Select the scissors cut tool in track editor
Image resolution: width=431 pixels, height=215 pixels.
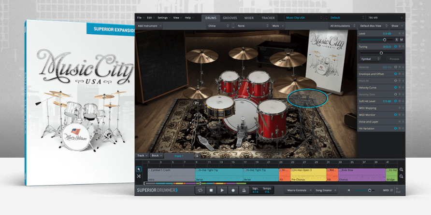pos(139,176)
